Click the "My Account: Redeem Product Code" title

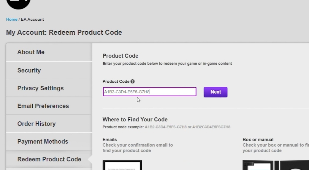[64, 33]
